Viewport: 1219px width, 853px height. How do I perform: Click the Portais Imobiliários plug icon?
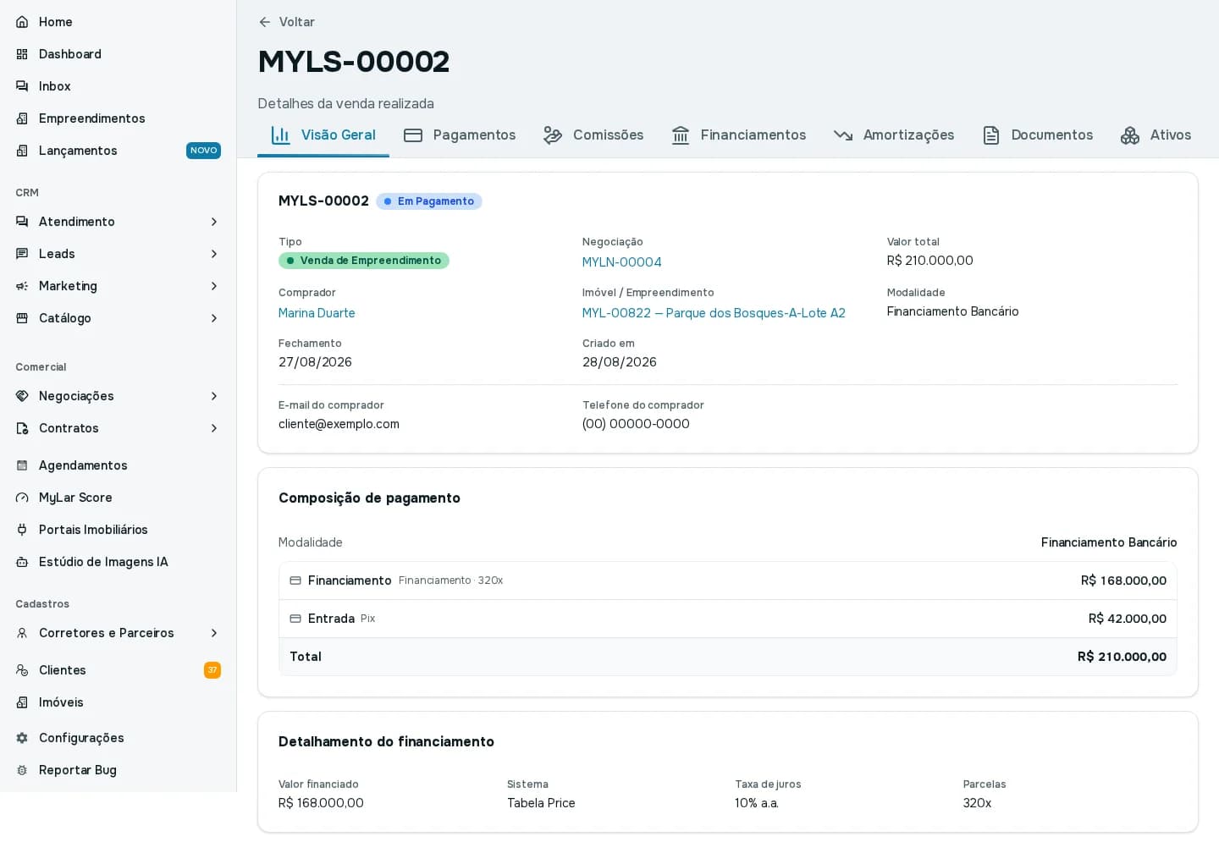coord(22,530)
